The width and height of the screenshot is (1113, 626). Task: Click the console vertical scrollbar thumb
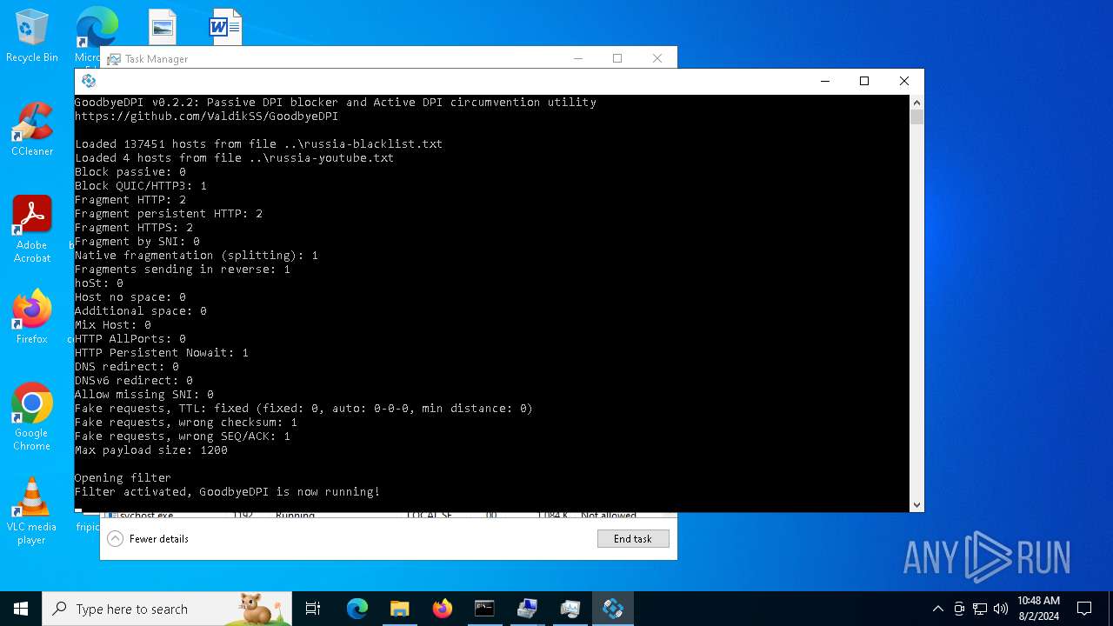pos(916,117)
